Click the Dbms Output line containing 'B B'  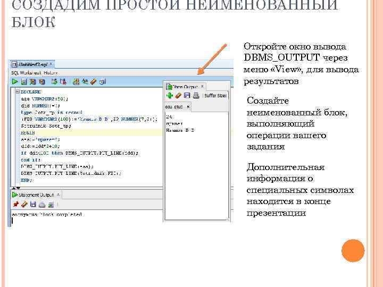pos(180,130)
